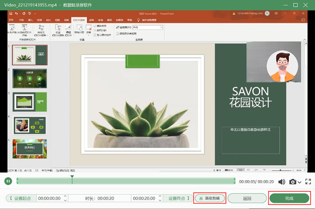The width and height of the screenshot is (315, 209).
Task: Toggle the 使用演示者视图 checkbox
Action: tap(117, 34)
